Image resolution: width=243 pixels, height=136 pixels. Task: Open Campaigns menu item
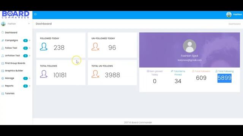click(x=11, y=40)
